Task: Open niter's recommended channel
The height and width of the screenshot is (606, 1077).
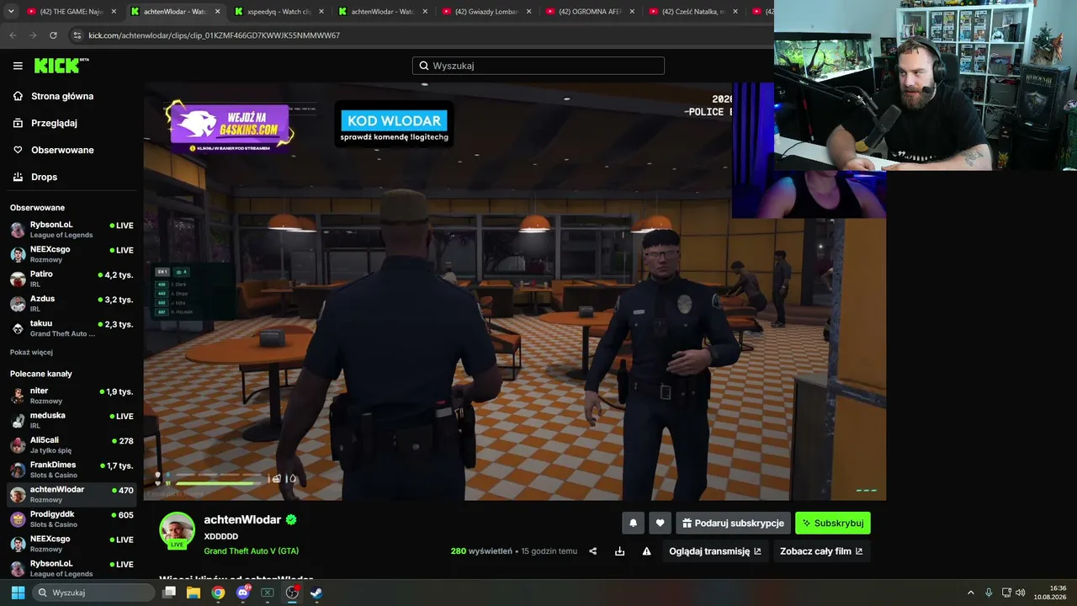Action: pyautogui.click(x=72, y=396)
